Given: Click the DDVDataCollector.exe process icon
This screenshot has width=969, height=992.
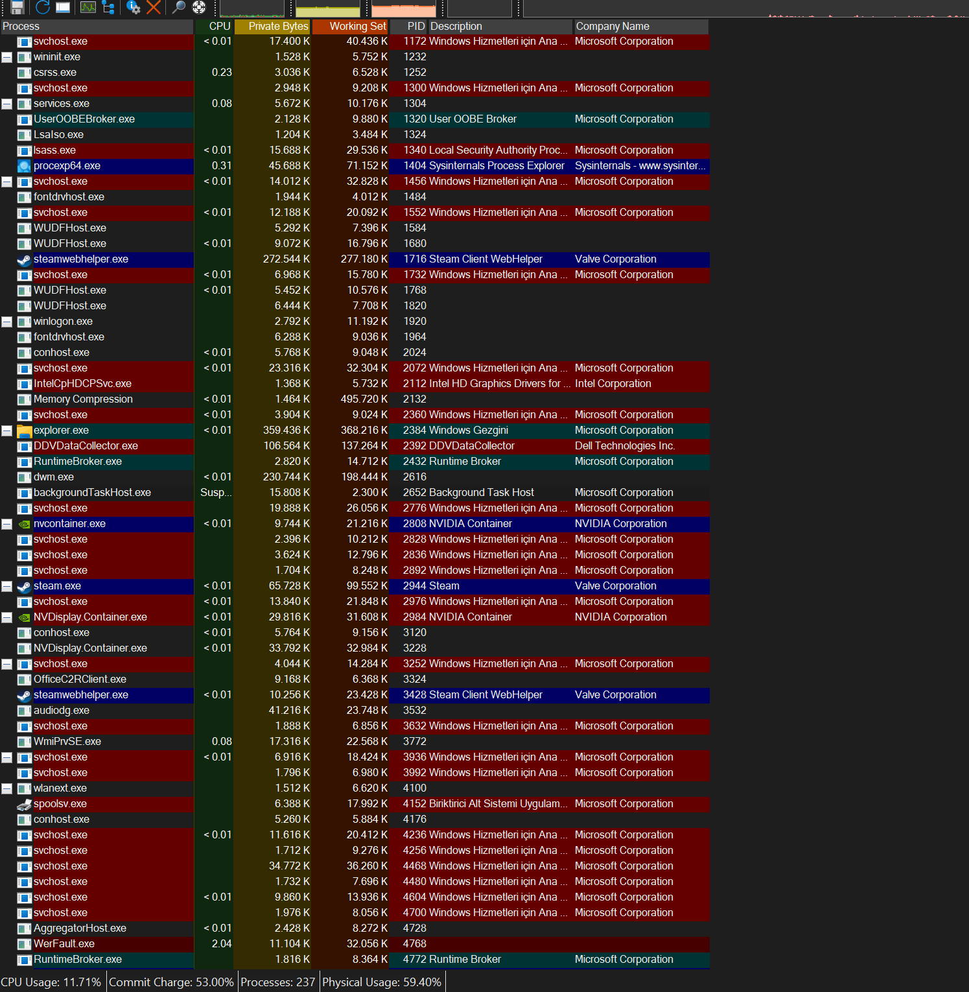Looking at the screenshot, I should (24, 446).
